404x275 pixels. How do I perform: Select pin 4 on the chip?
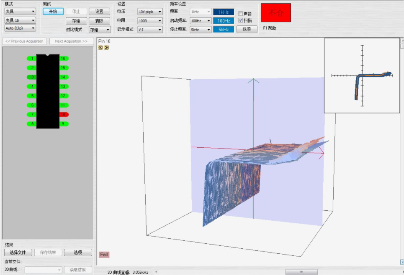pos(31,86)
